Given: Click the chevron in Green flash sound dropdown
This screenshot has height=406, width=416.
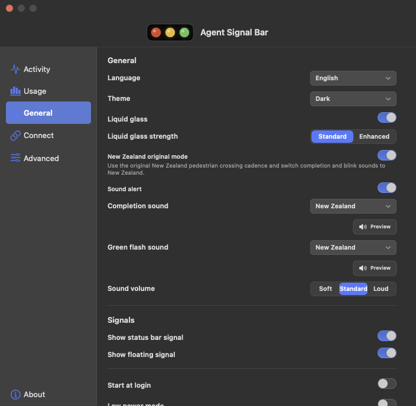Looking at the screenshot, I should click(388, 247).
